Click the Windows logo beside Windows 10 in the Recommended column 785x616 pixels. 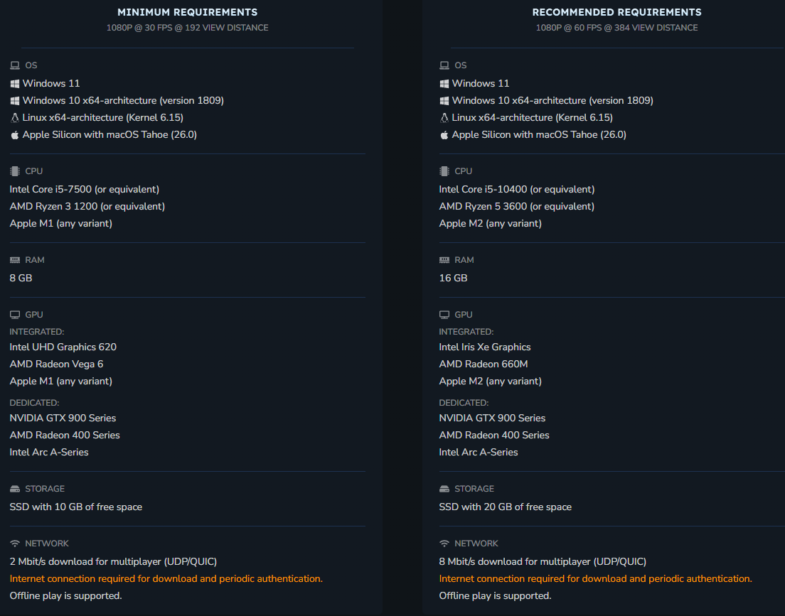coord(444,100)
